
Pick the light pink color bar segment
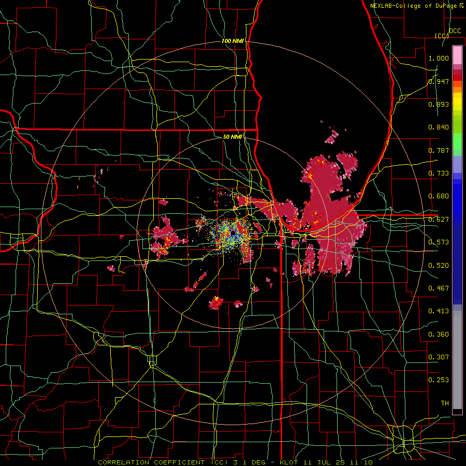[x=457, y=55]
